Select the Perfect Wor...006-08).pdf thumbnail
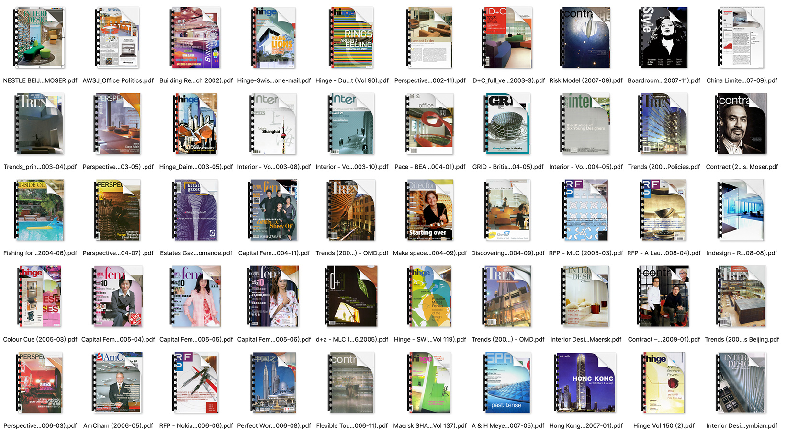 coord(274,382)
